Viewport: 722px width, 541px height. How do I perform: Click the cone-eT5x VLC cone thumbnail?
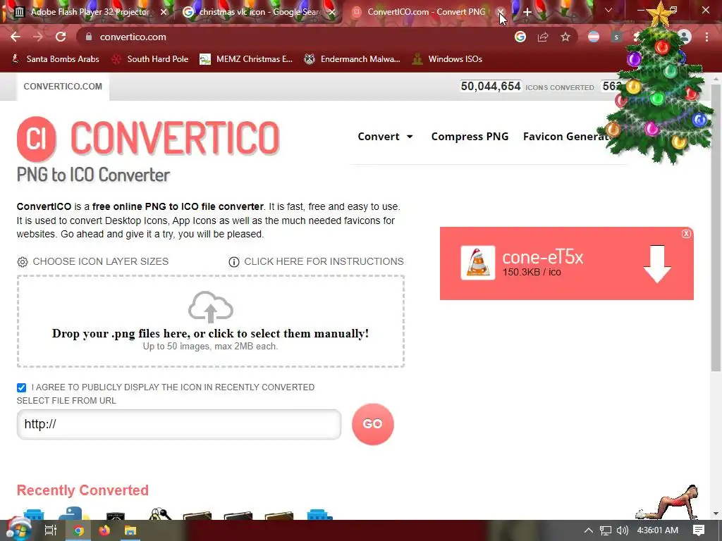pyautogui.click(x=478, y=263)
